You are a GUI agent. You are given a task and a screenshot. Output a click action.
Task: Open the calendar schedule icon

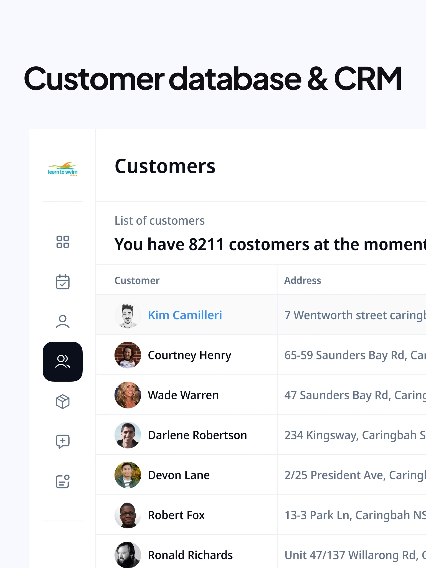pos(63,282)
